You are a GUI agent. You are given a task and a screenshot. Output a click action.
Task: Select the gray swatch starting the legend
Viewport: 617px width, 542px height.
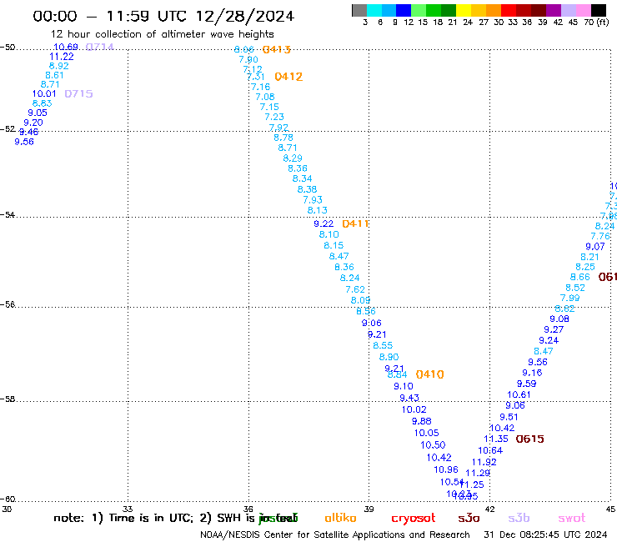point(359,10)
